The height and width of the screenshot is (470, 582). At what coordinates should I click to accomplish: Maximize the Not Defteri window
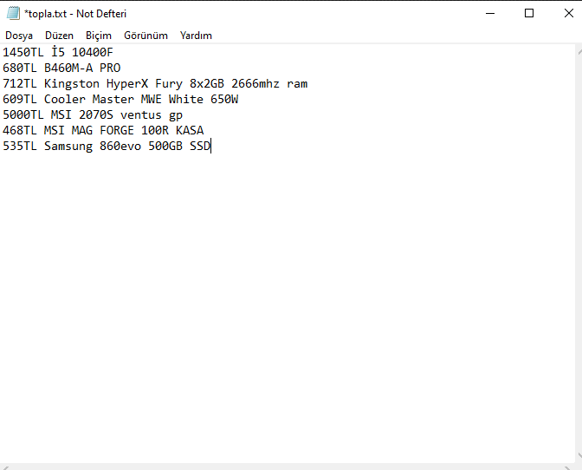pos(529,13)
